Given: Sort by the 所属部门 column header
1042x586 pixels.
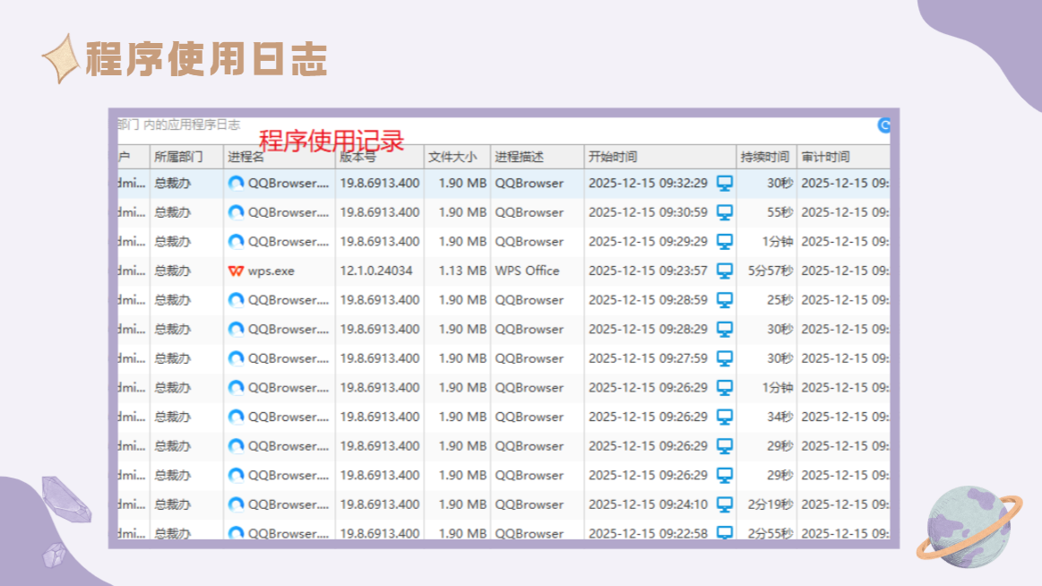Looking at the screenshot, I should point(186,157).
